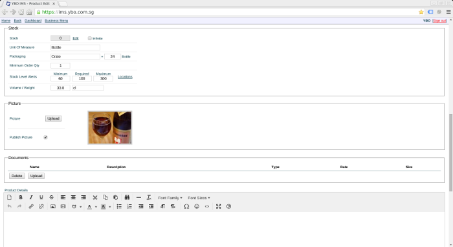Viewport: 453px width, 247px height.
Task: Apply strikethrough formatting
Action: (x=51, y=197)
